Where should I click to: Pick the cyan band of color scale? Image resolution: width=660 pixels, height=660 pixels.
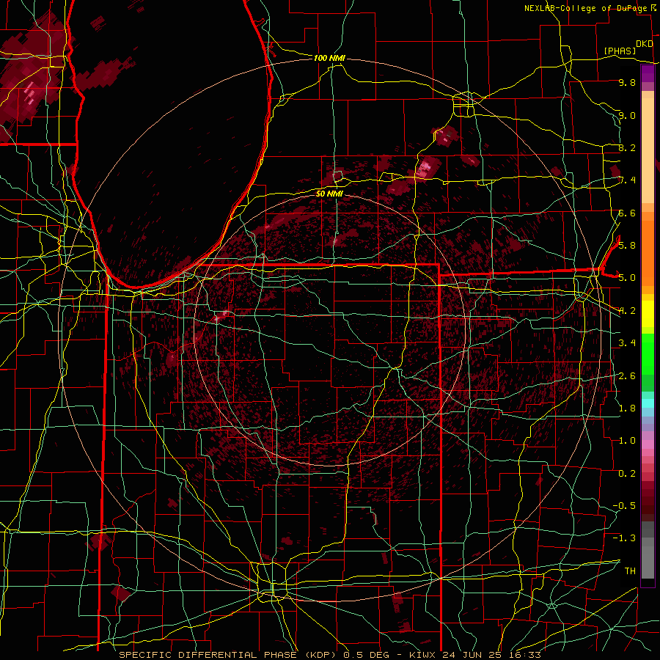[x=648, y=403]
